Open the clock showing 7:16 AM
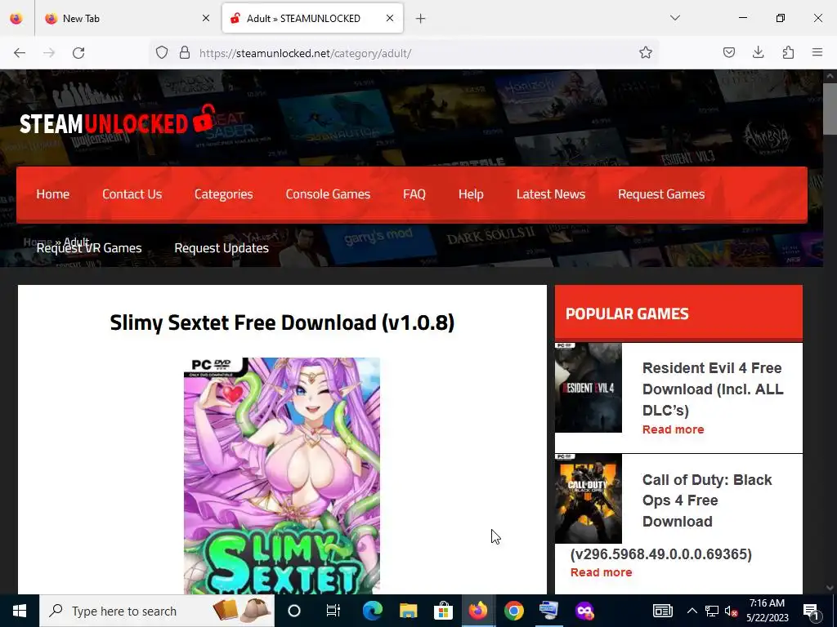The width and height of the screenshot is (837, 627). point(767,611)
